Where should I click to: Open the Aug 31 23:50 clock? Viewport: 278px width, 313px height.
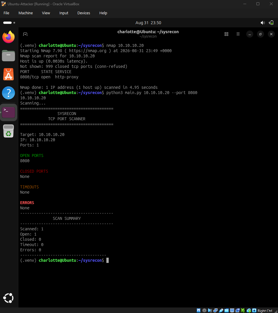pos(148,23)
